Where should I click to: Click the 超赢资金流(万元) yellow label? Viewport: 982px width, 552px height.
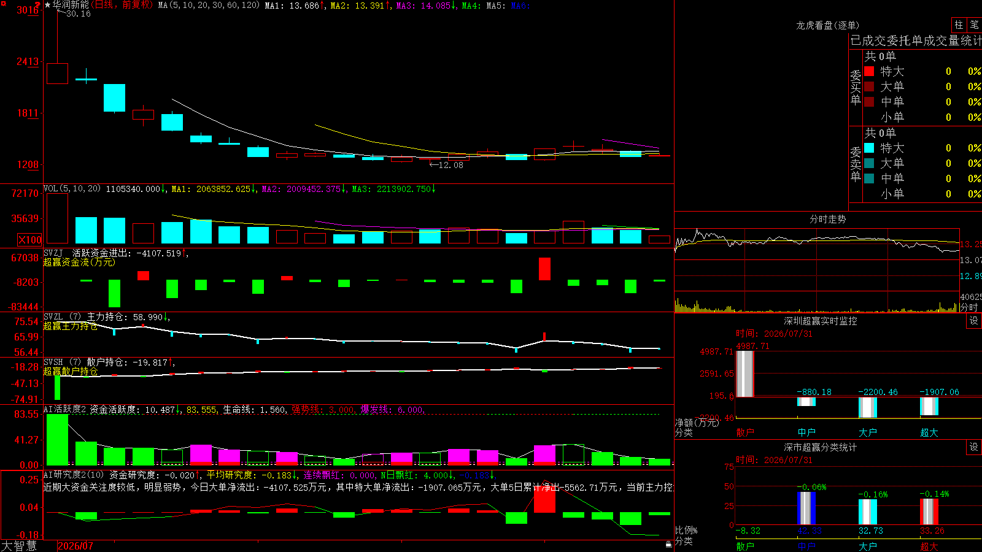pyautogui.click(x=79, y=262)
